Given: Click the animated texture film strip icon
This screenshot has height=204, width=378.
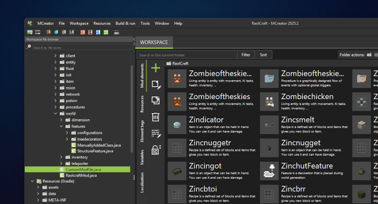Looking at the screenshot, I should pyautogui.click(x=38, y=32).
